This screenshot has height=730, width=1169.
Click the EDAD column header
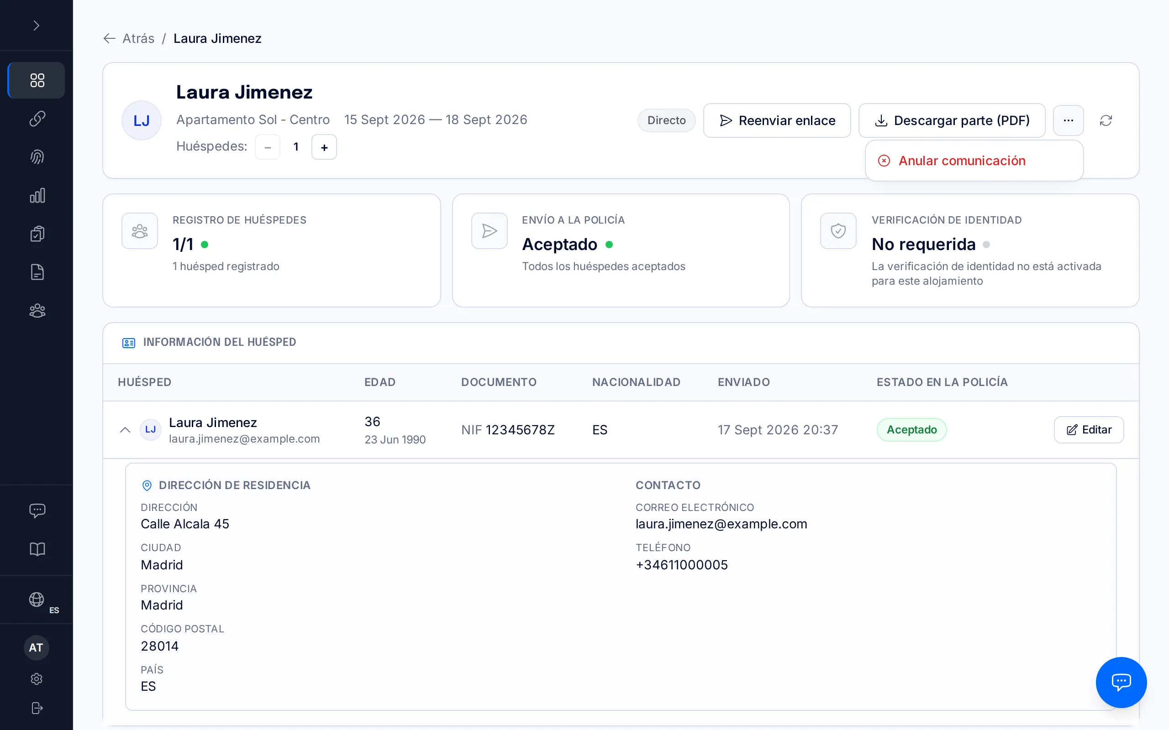[379, 382]
